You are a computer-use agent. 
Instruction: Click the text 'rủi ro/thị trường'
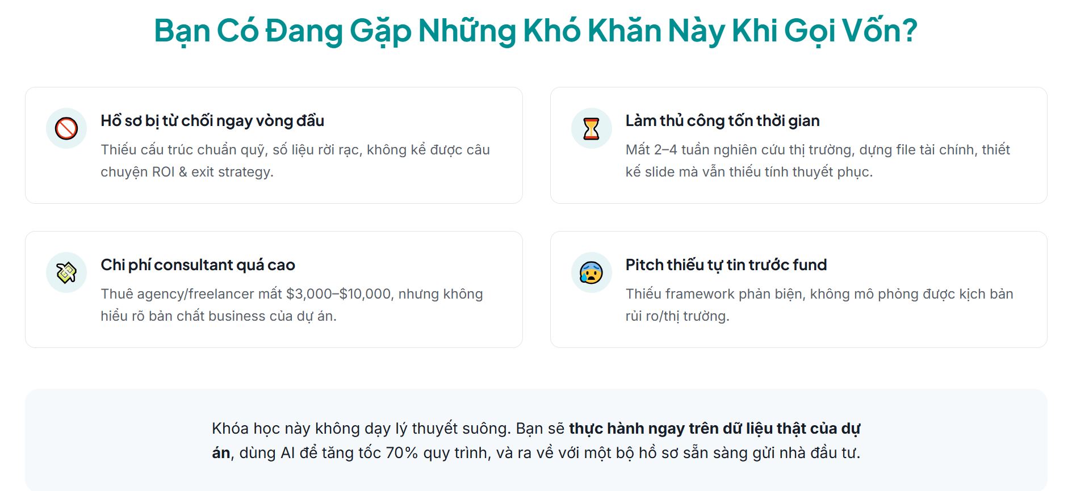(677, 316)
